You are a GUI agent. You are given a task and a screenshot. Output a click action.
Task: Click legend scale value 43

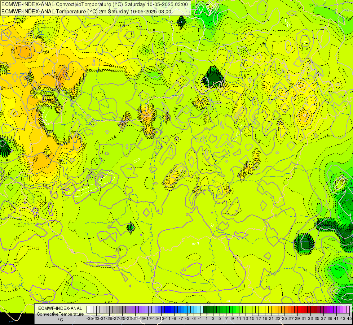pos(343,319)
